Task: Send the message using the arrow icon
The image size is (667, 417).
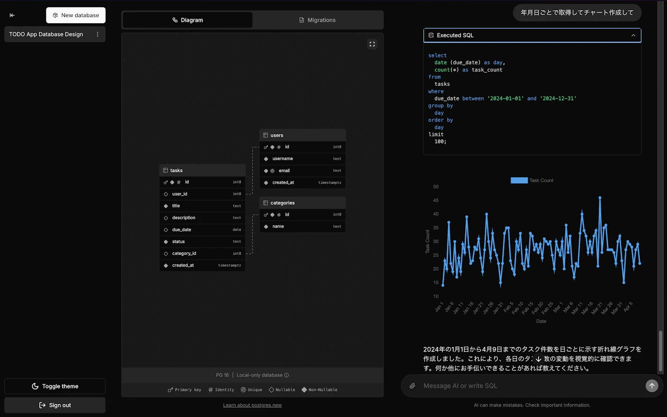Action: [x=652, y=386]
